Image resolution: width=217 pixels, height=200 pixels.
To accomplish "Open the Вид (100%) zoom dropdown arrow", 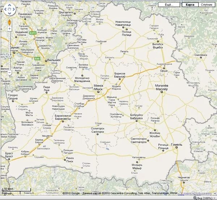I will 214,198.
